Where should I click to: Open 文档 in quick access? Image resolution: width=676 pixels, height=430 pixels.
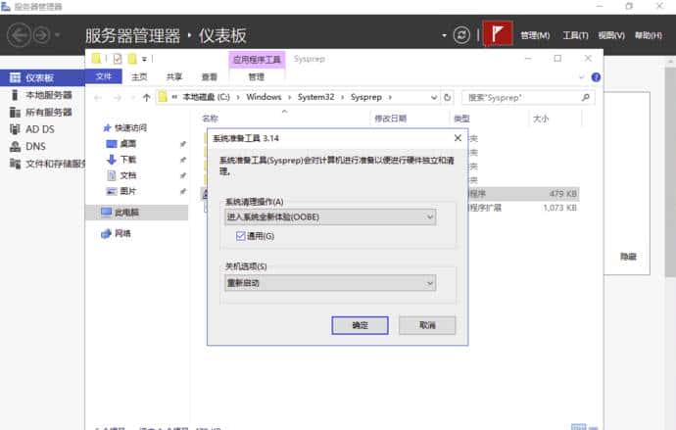click(x=122, y=175)
